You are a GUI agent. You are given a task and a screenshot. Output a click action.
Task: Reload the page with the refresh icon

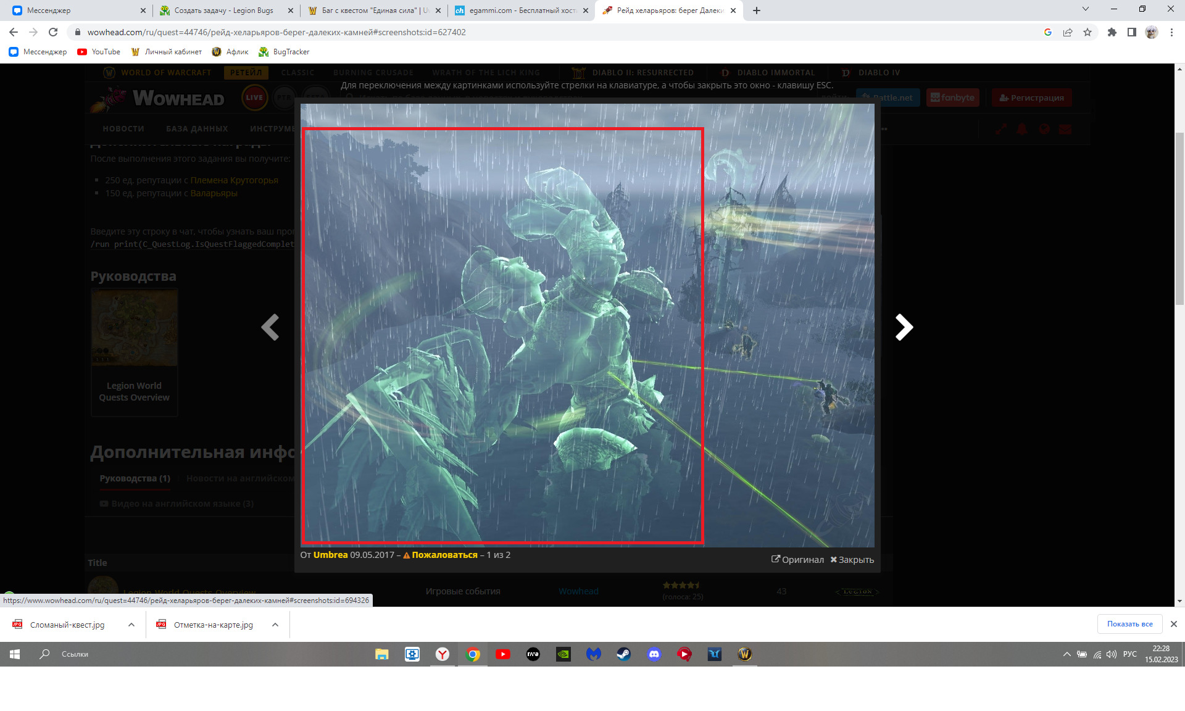53,32
